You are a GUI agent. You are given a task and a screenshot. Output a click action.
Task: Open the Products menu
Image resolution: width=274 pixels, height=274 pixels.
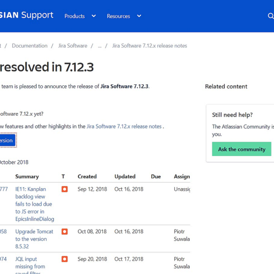point(74,16)
